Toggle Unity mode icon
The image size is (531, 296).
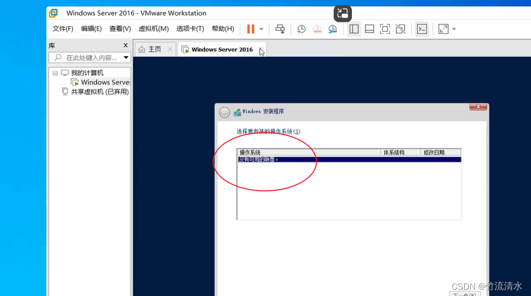400,29
